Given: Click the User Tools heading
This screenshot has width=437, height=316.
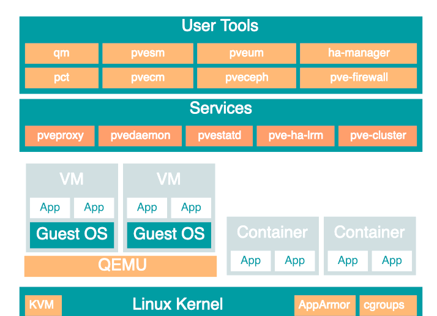Looking at the screenshot, I should click(220, 26).
